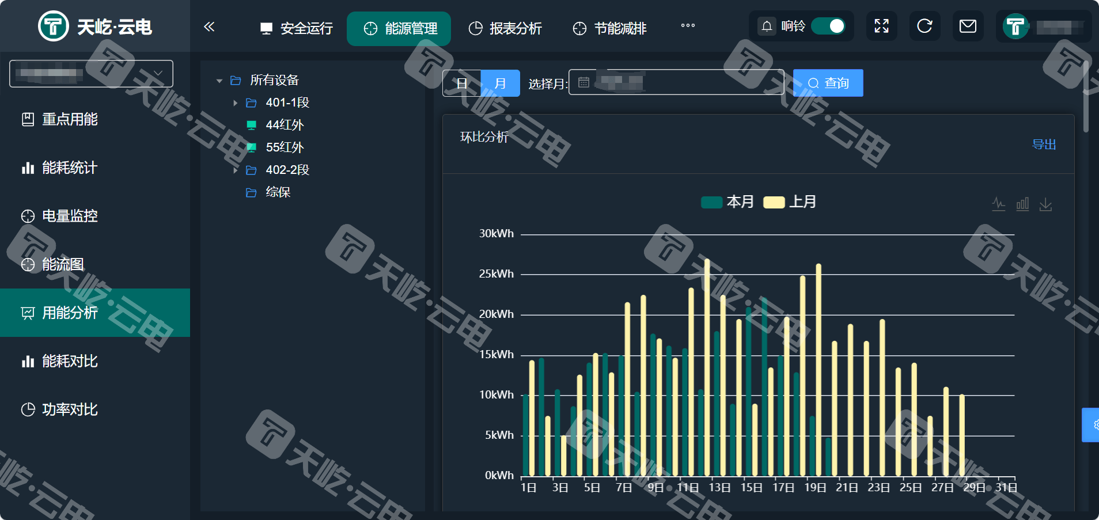Select 所有设备 in device tree
Screen dimensions: 1099x520
tap(274, 80)
